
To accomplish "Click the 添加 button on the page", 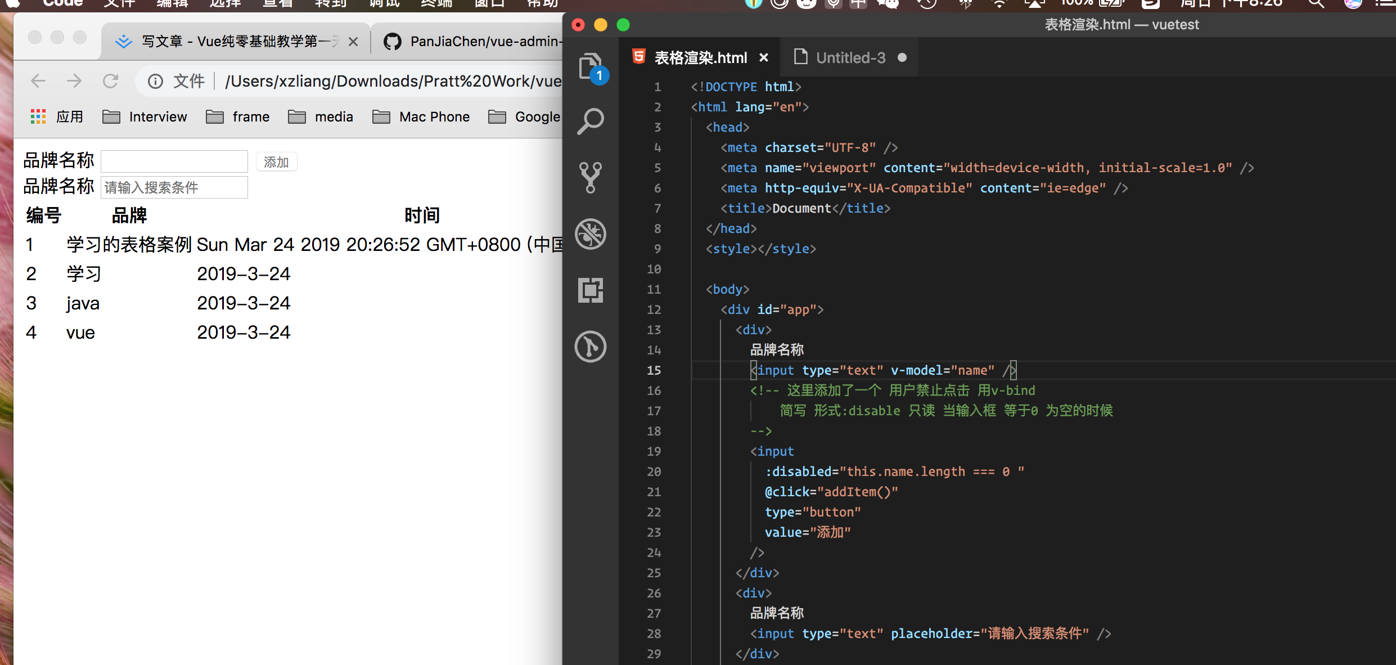I will [276, 162].
